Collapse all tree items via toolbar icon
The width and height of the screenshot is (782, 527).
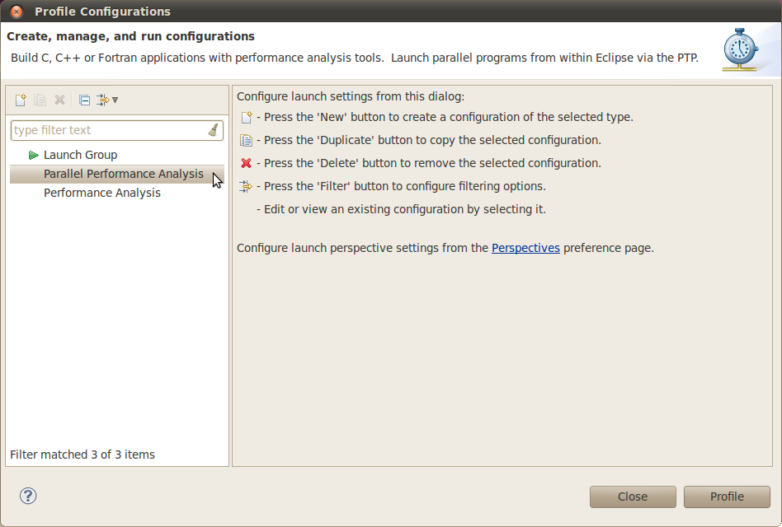click(x=84, y=100)
